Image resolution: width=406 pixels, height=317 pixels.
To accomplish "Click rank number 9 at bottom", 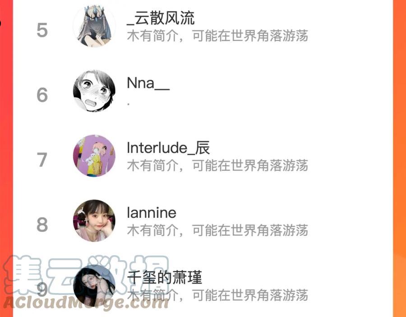I will [42, 289].
